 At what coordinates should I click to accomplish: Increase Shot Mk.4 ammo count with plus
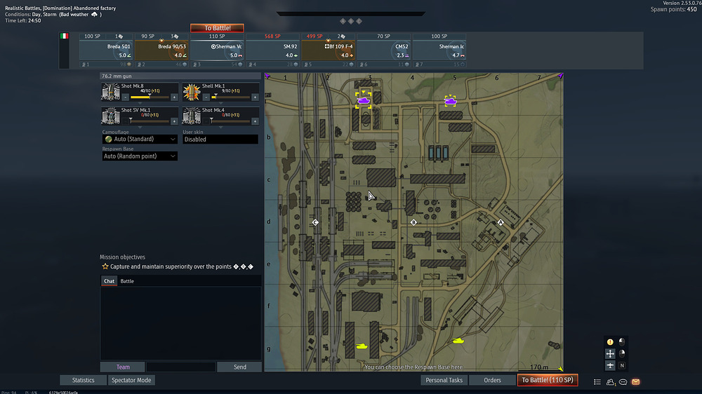[x=255, y=121]
